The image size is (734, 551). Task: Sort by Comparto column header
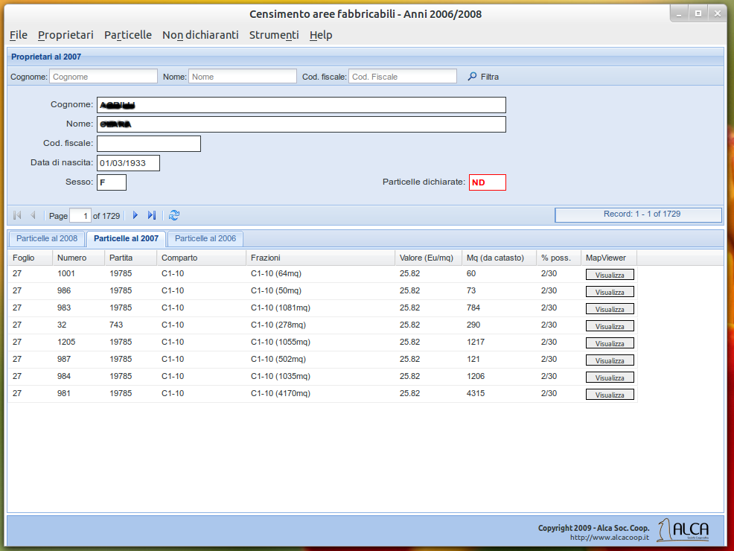(x=201, y=258)
